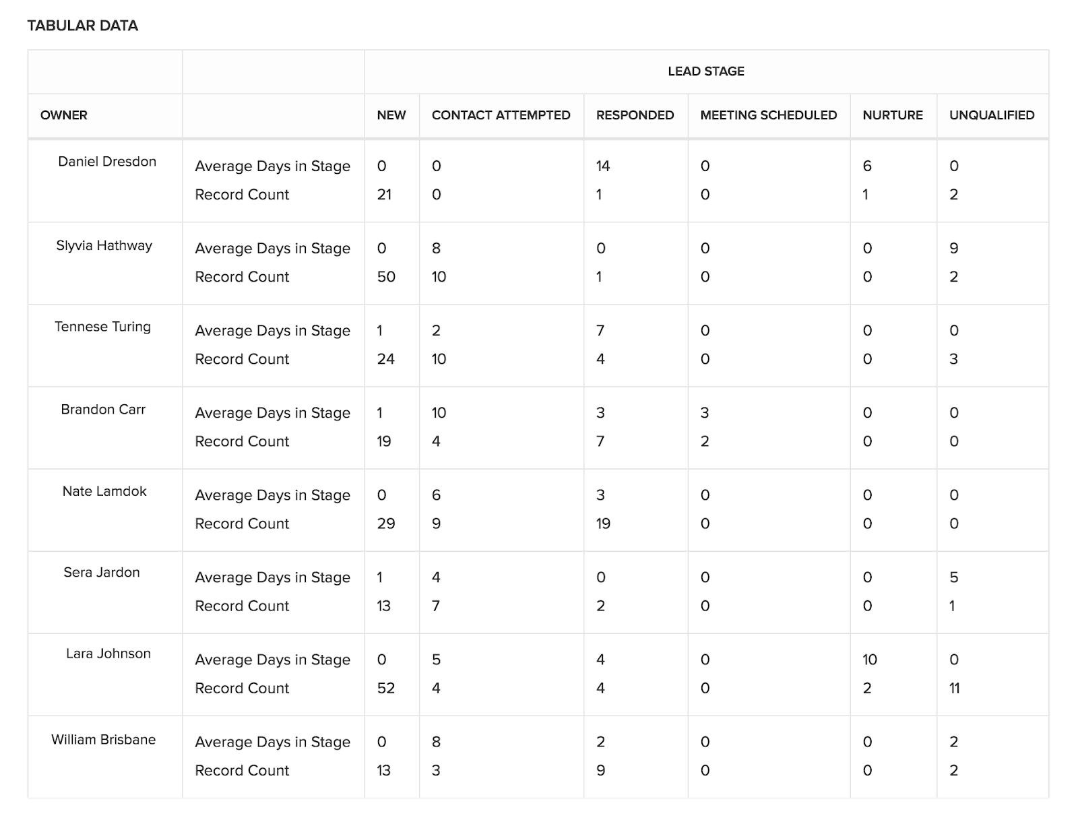Click Slyvia Hathway's New record count 50

[x=386, y=277]
